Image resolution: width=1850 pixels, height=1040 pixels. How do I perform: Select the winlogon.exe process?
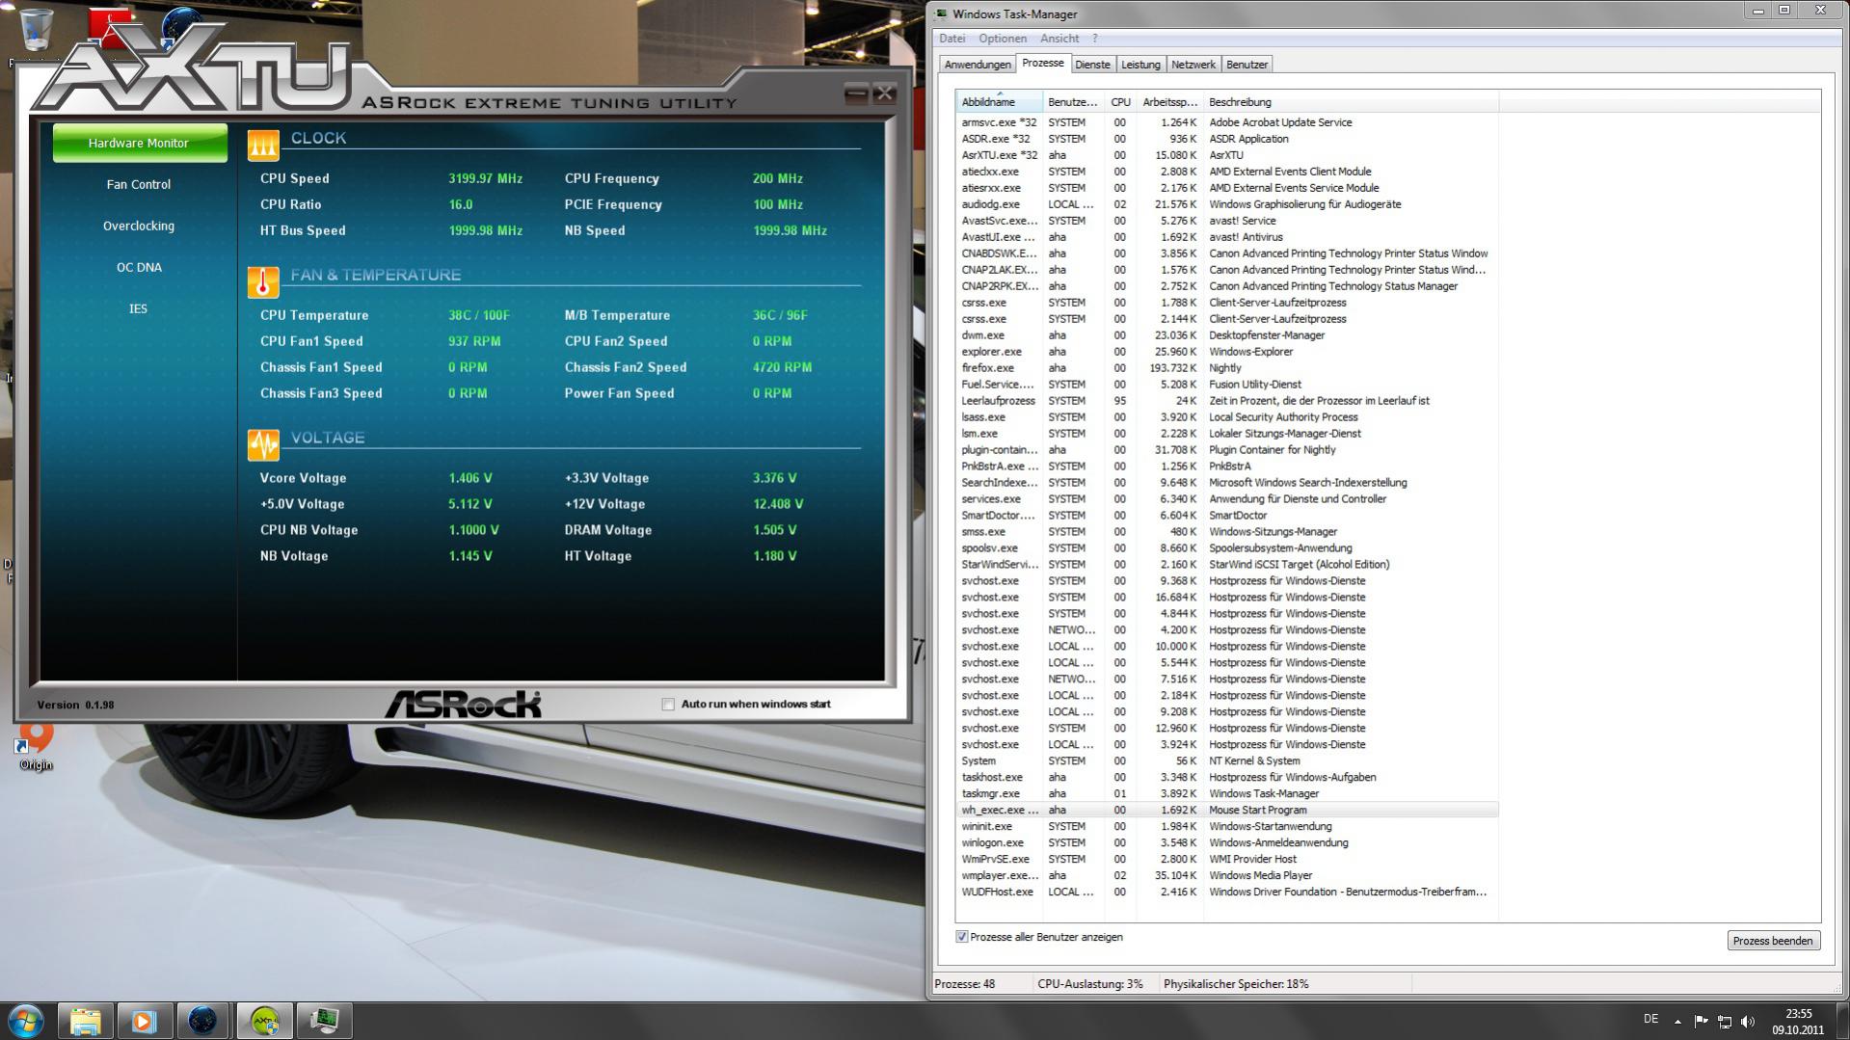[1227, 843]
